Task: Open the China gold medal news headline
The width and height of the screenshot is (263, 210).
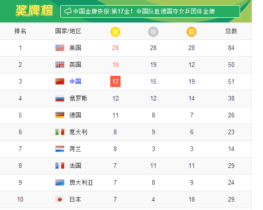Action: tap(144, 11)
